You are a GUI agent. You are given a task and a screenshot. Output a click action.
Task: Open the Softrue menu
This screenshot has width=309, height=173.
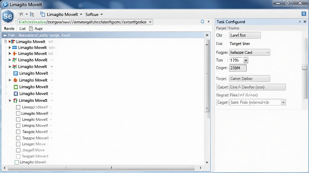click(94, 14)
